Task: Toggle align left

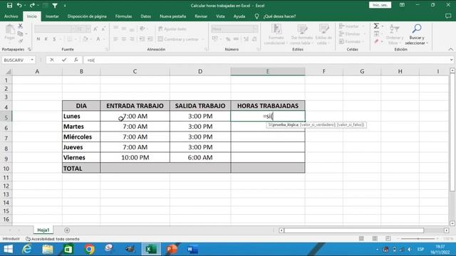Action: tap(115, 39)
